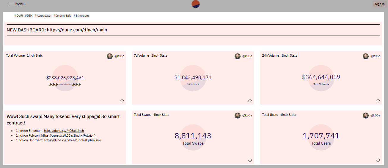Click the 8,811,143 total swaps value

pos(193,136)
